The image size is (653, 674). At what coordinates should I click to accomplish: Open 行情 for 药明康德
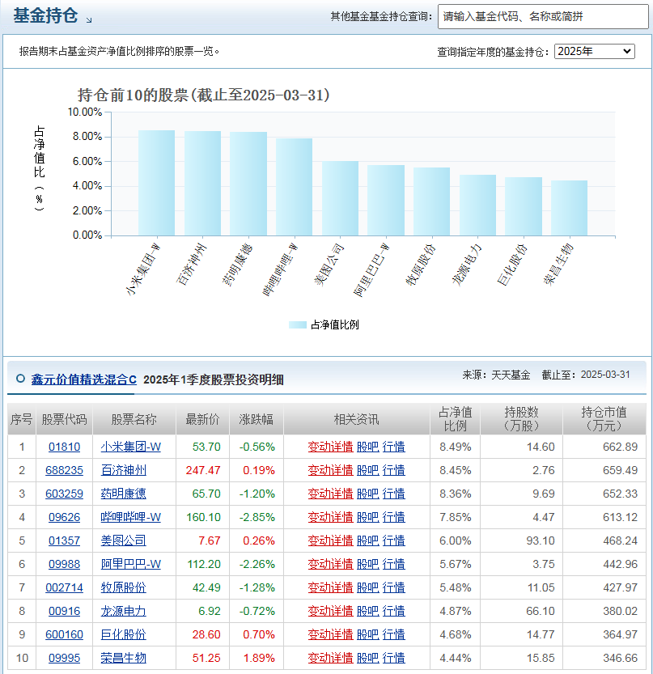[x=394, y=494]
